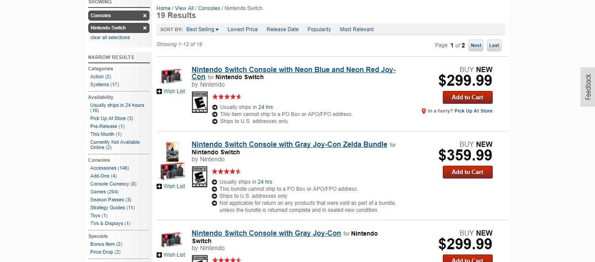Open the Feedback side tab
The height and width of the screenshot is (262, 595).
click(x=588, y=87)
